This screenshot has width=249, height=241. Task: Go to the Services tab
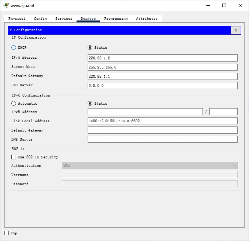coord(64,19)
